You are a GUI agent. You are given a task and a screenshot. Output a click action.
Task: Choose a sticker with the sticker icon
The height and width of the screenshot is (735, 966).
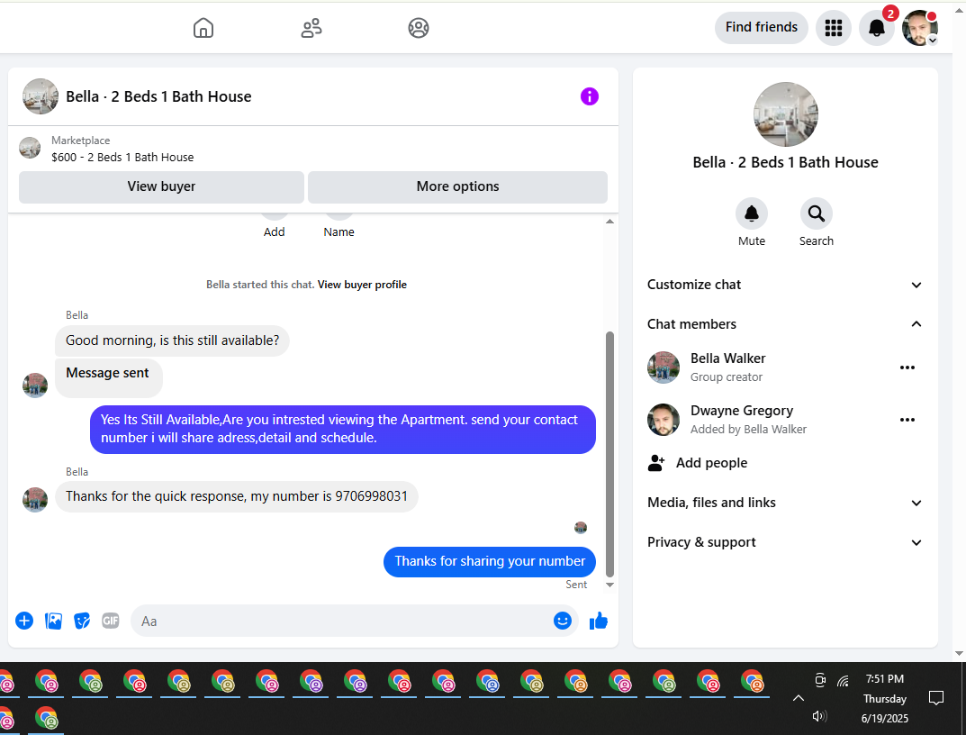point(82,621)
